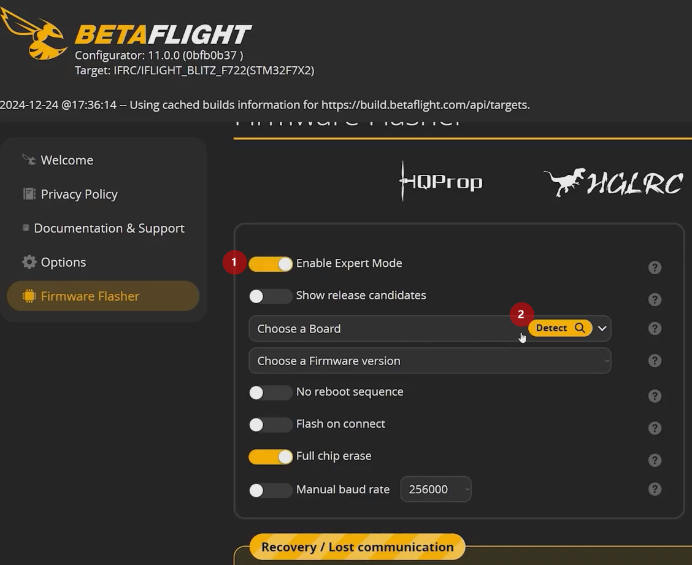Toggle off Full chip erase
The width and height of the screenshot is (692, 565).
coord(271,457)
